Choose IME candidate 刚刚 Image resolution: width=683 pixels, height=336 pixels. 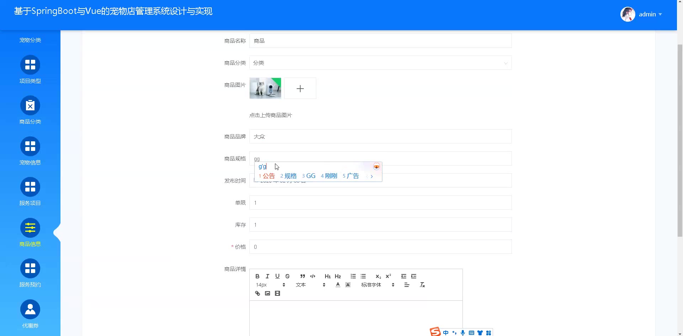tap(329, 176)
